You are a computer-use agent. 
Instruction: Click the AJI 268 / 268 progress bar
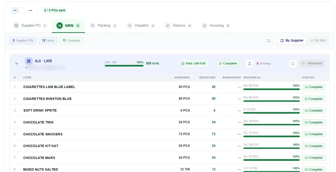coord(124,66)
